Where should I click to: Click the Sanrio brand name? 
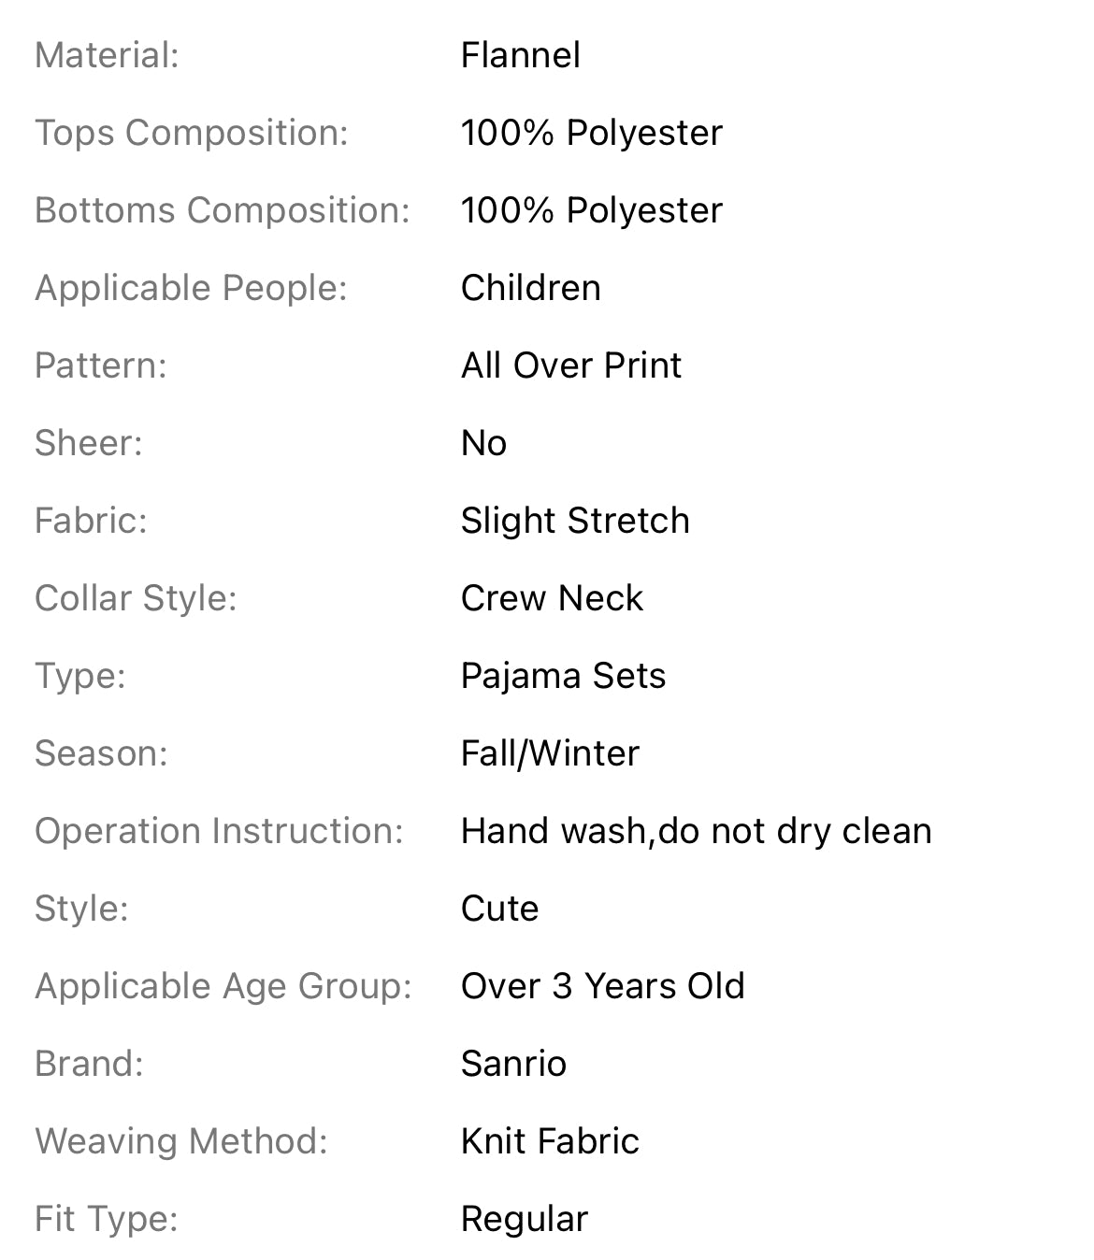(513, 1064)
